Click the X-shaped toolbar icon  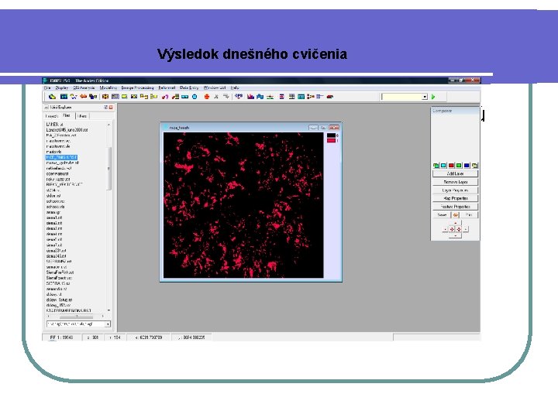click(x=216, y=97)
